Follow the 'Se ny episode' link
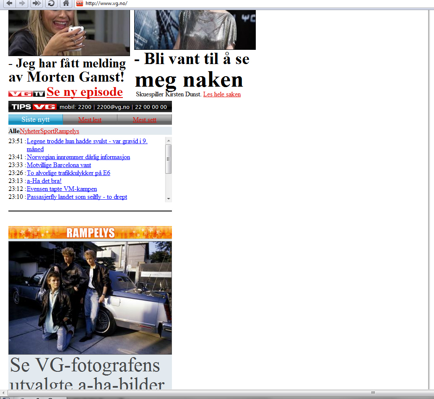The height and width of the screenshot is (399, 434). point(85,92)
